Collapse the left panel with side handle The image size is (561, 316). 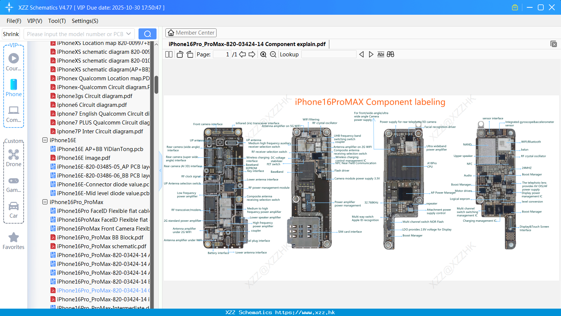click(x=160, y=170)
